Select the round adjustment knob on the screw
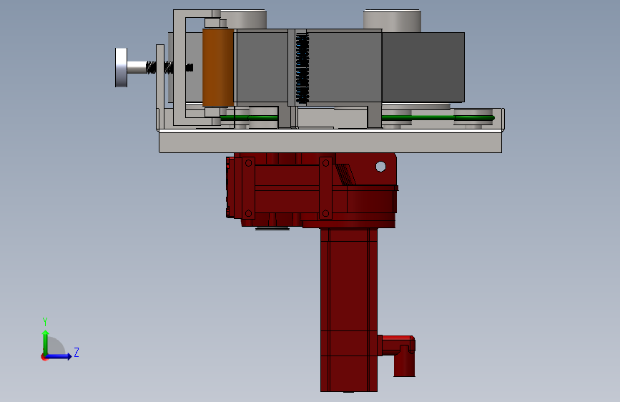The image size is (620, 402). click(122, 67)
